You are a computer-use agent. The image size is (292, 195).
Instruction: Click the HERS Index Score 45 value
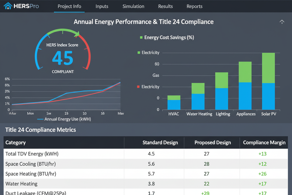coord(62,58)
